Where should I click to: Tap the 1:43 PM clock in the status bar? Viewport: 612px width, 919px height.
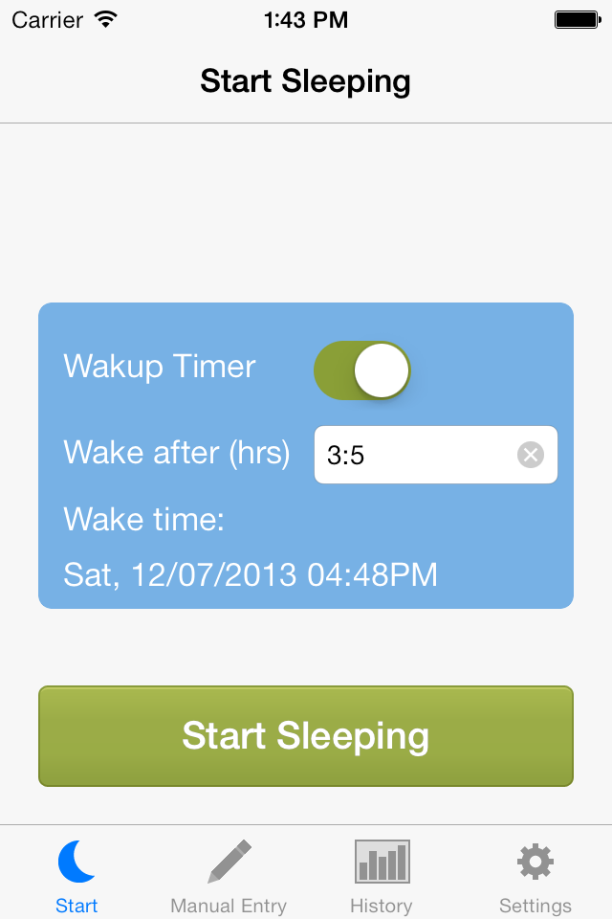click(x=306, y=20)
